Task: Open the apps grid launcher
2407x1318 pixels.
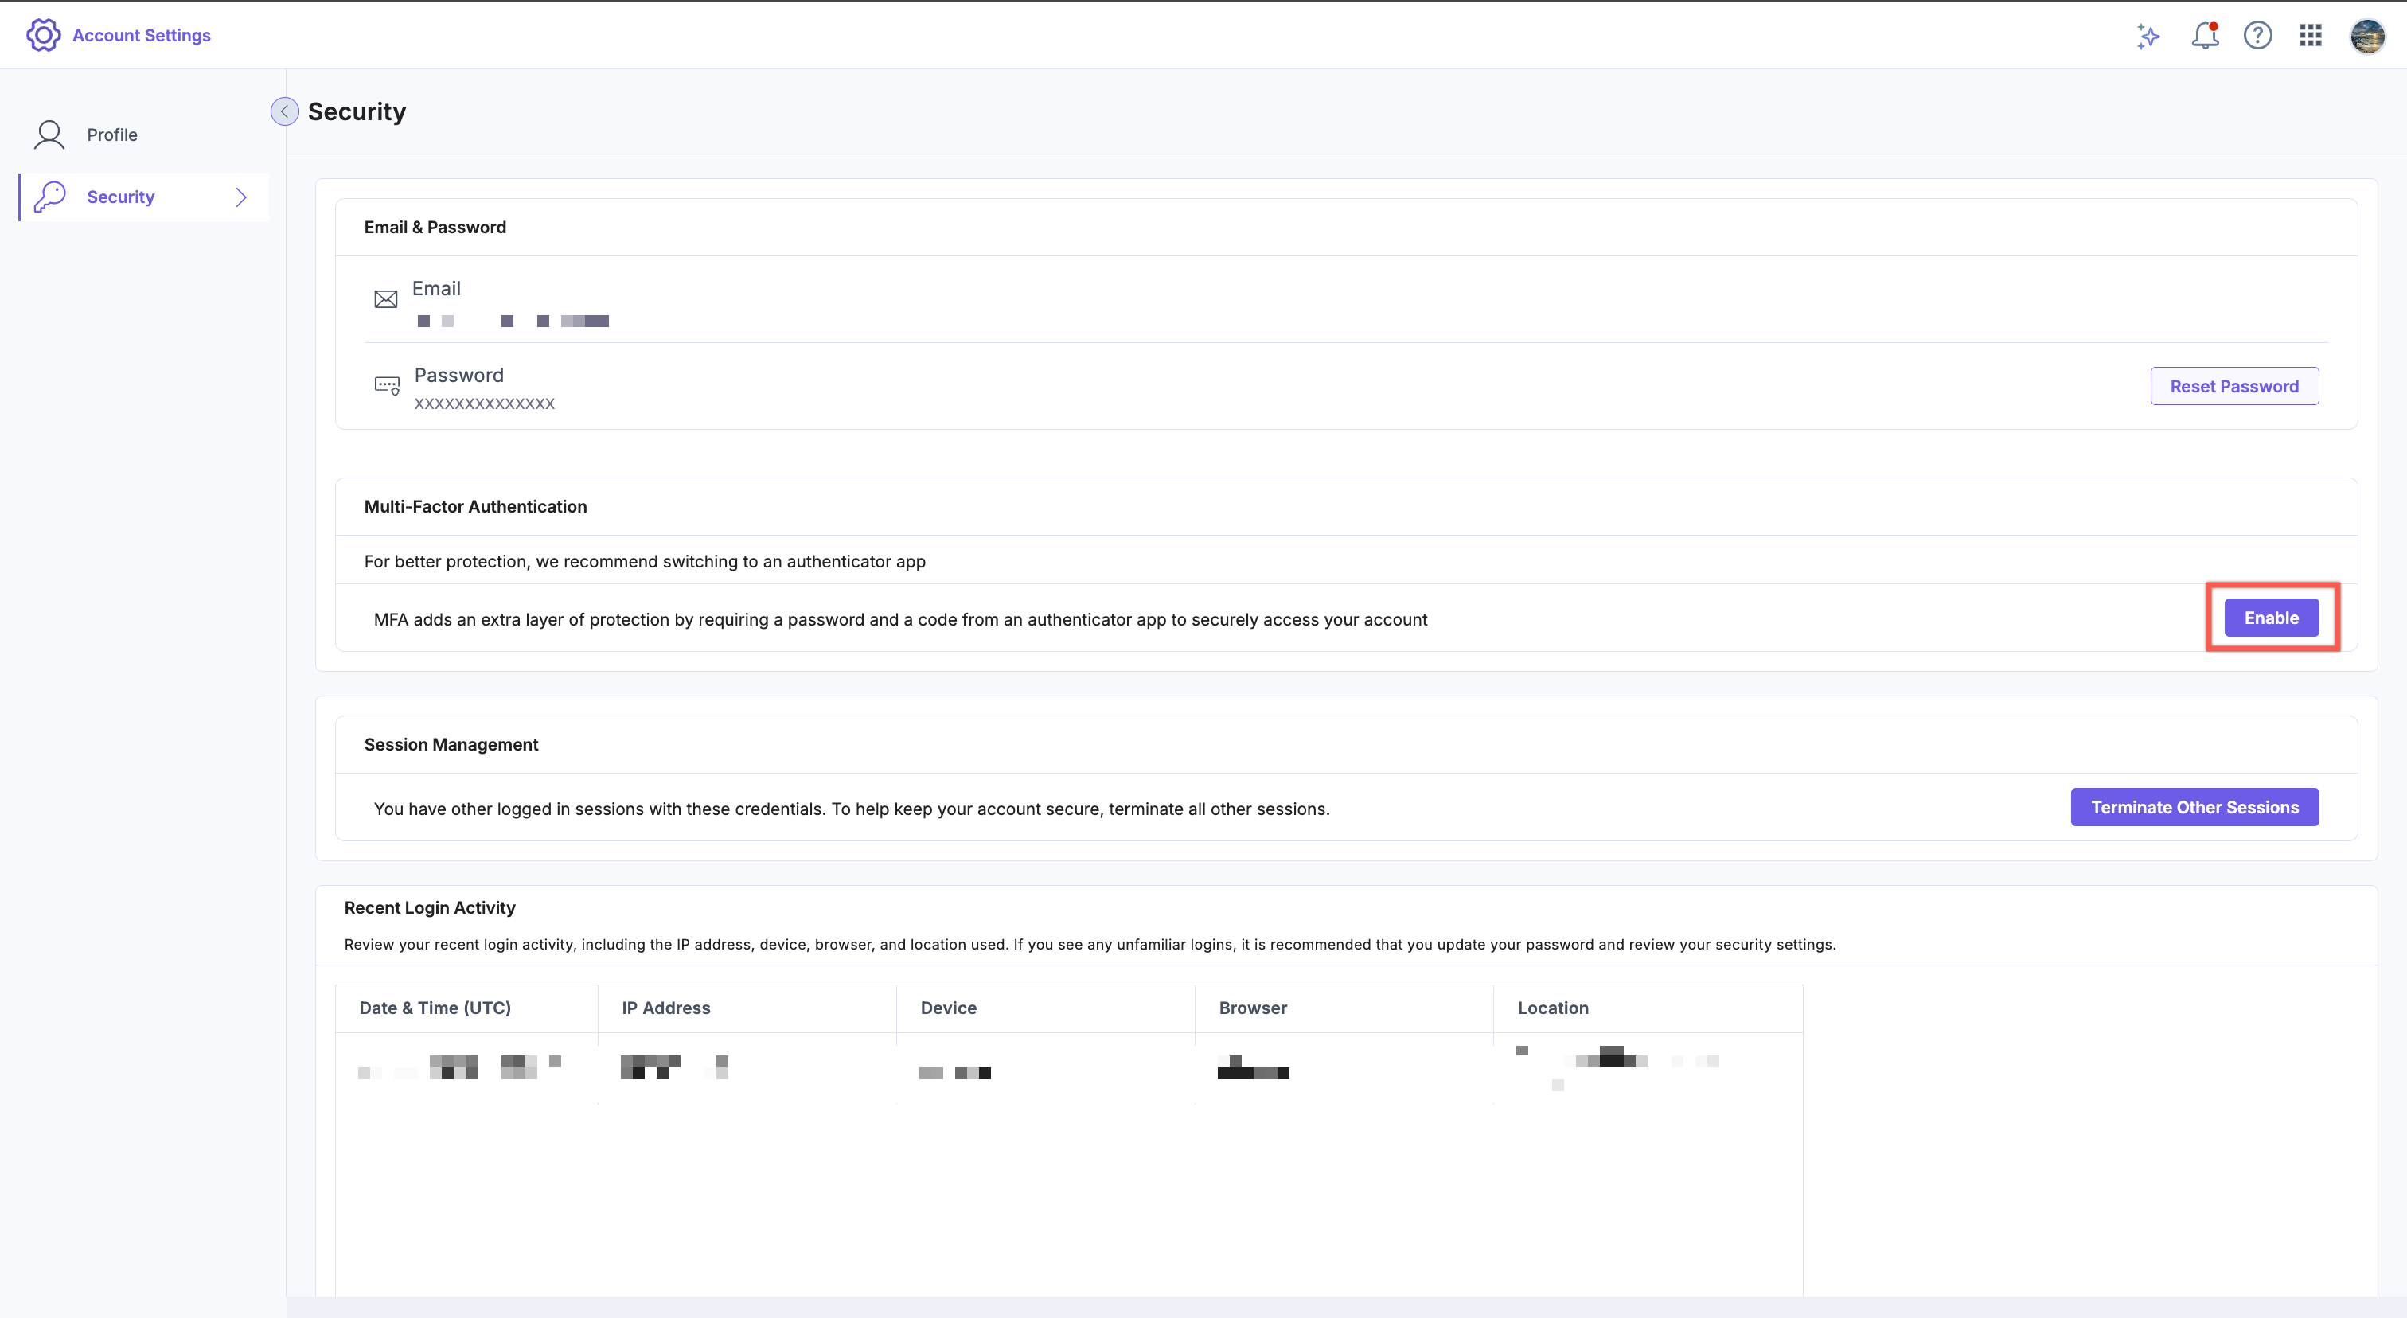Action: point(2310,36)
